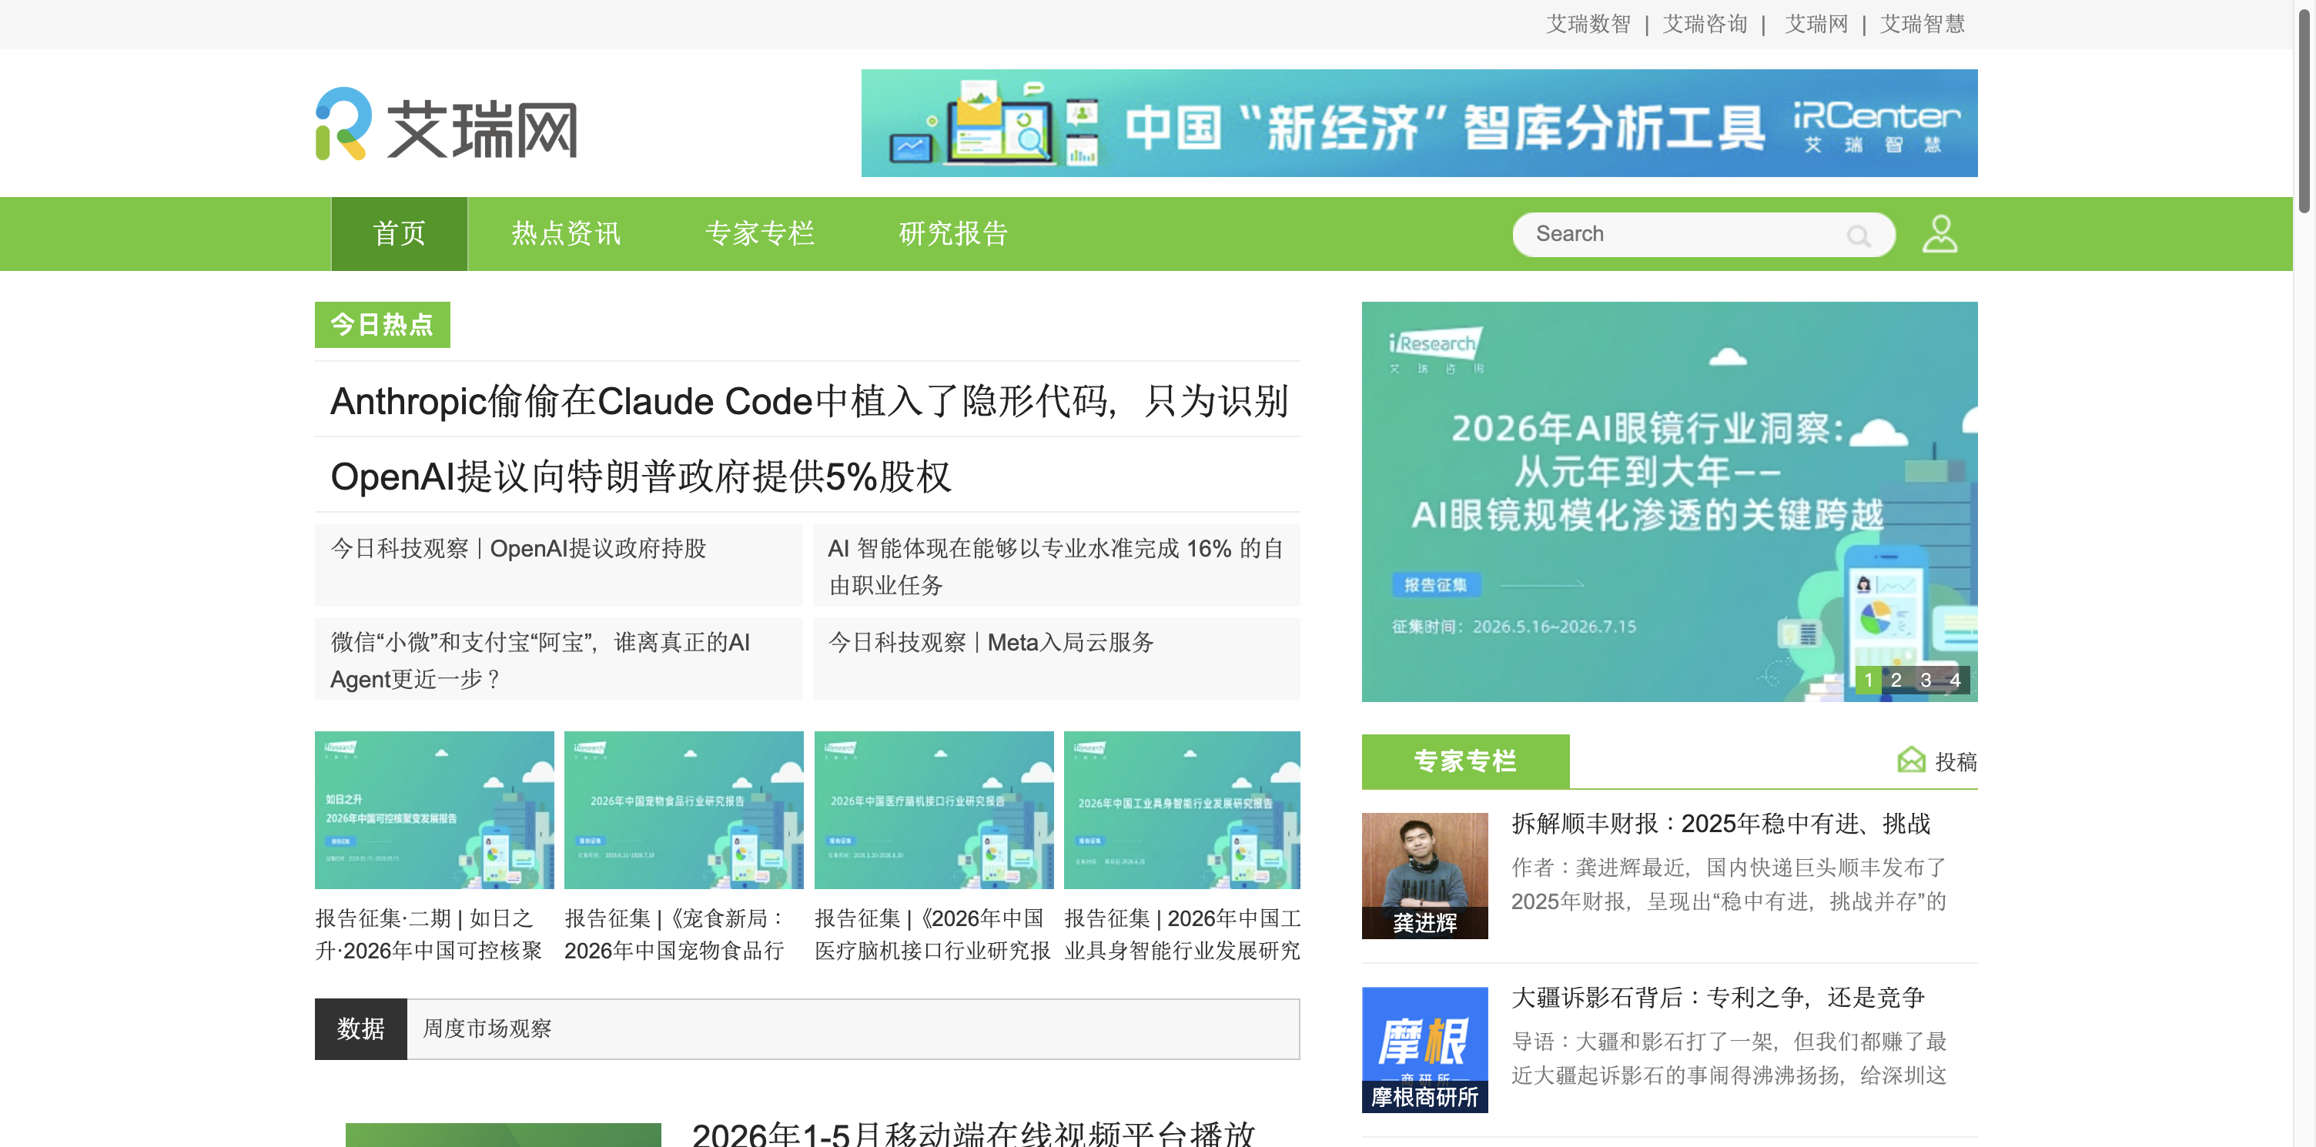Open the 摩根商研所 author logo
2316x1147 pixels.
1425,1050
